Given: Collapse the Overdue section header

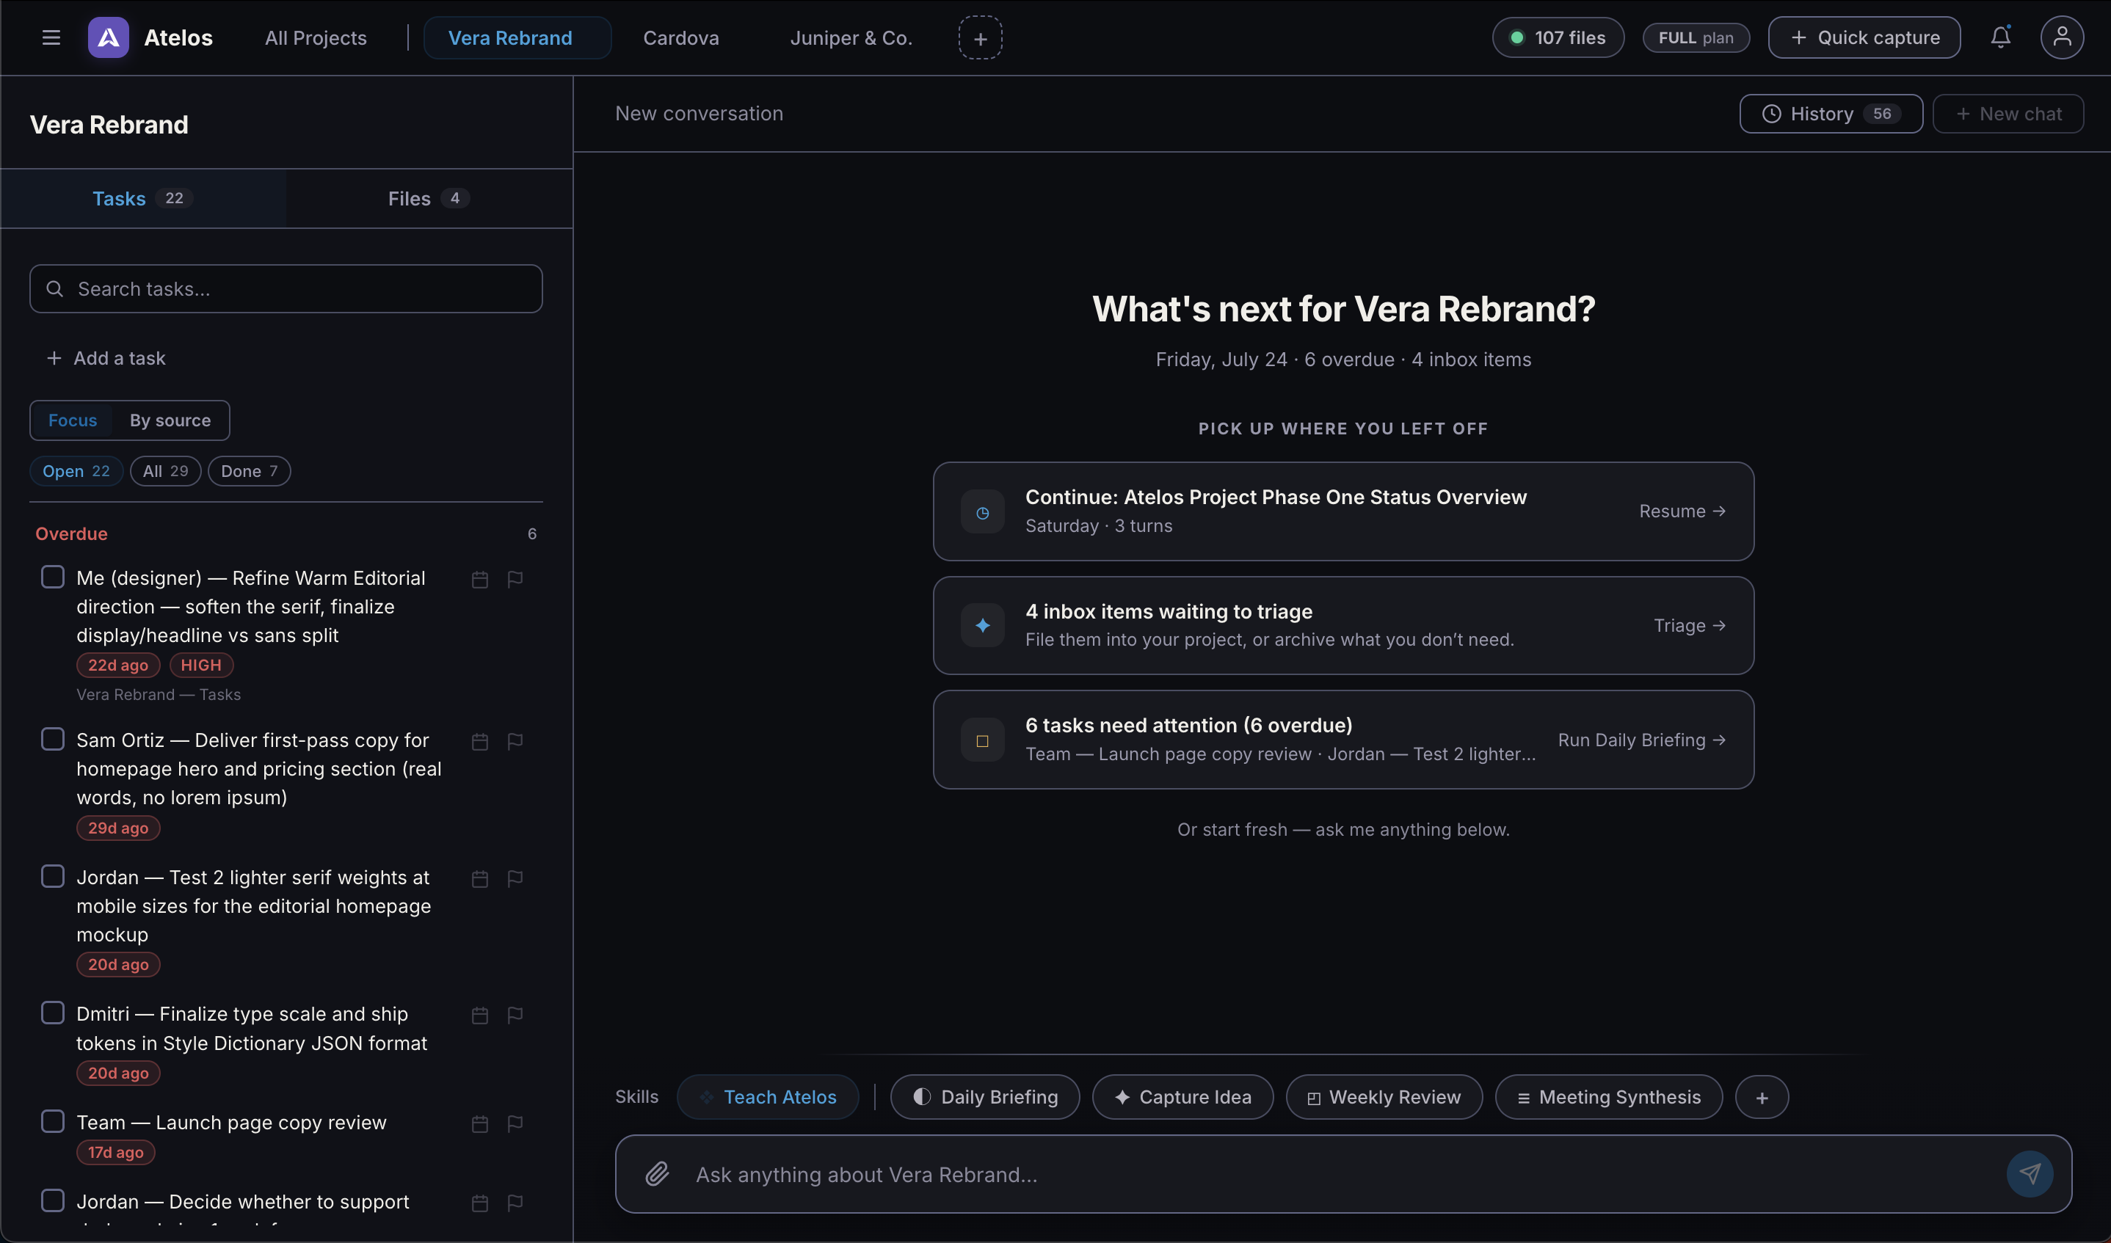Looking at the screenshot, I should [x=286, y=534].
